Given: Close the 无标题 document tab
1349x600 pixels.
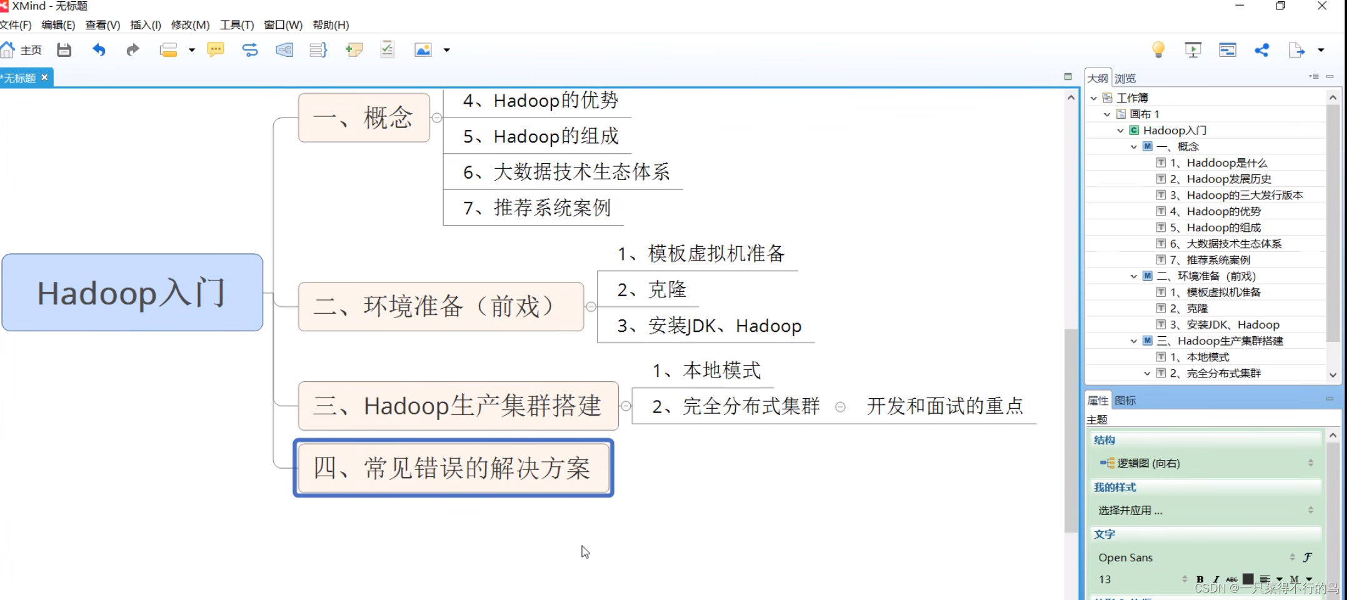Looking at the screenshot, I should 44,77.
